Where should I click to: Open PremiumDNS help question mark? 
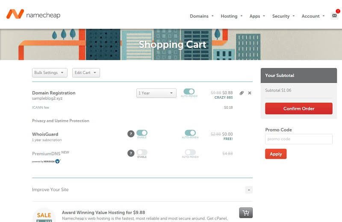(131, 153)
